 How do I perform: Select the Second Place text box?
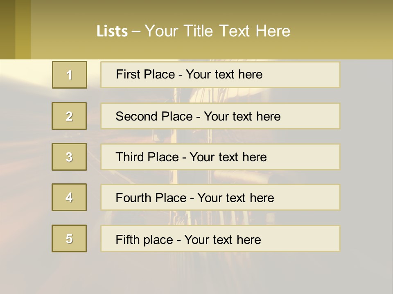[220, 116]
